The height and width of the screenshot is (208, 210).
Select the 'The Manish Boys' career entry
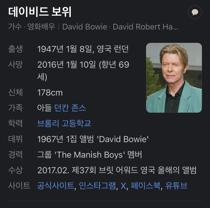[x=90, y=154]
